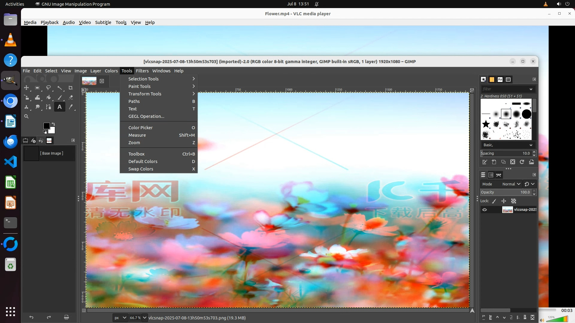Click the black foreground color swatch
The height and width of the screenshot is (323, 575).
pos(46,126)
